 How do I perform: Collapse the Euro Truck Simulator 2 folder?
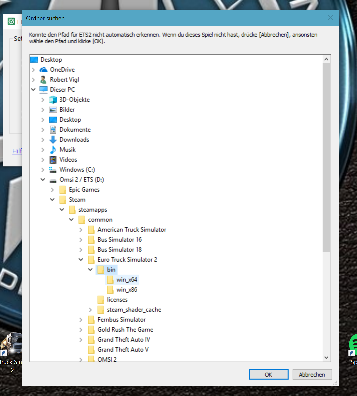pos(81,259)
